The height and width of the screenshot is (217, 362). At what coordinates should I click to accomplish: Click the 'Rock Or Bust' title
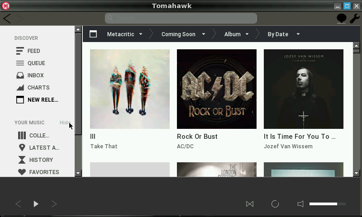click(197, 136)
